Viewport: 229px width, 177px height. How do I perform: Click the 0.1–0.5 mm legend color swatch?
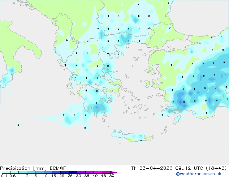coord(6,172)
